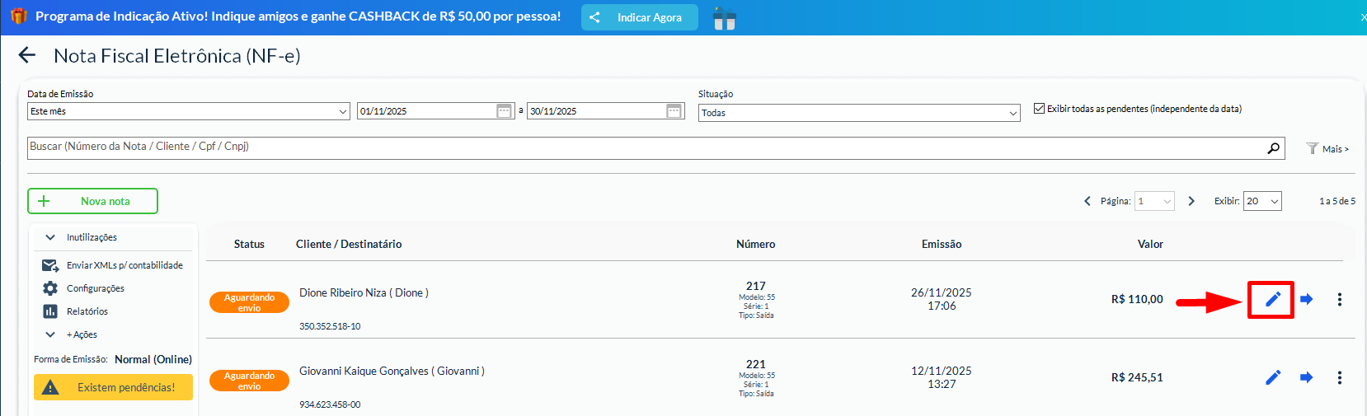Send note 221 using the blue arrow
The height and width of the screenshot is (416, 1367).
pyautogui.click(x=1306, y=377)
